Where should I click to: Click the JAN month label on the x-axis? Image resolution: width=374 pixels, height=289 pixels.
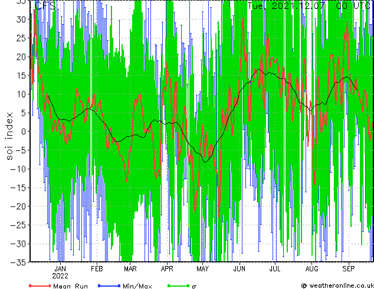[60, 269]
